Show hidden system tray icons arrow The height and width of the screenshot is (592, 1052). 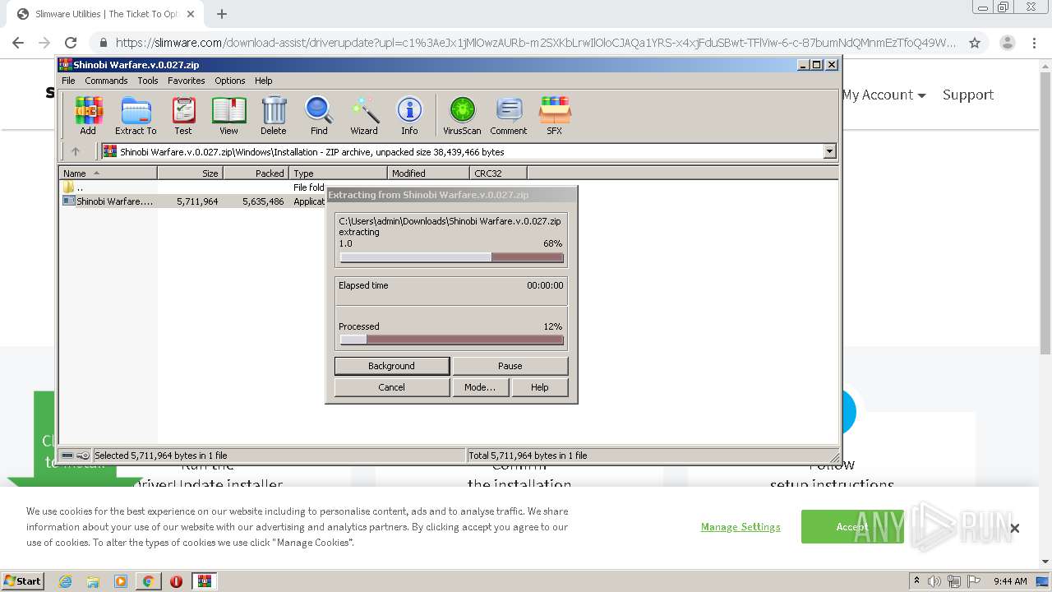[916, 581]
